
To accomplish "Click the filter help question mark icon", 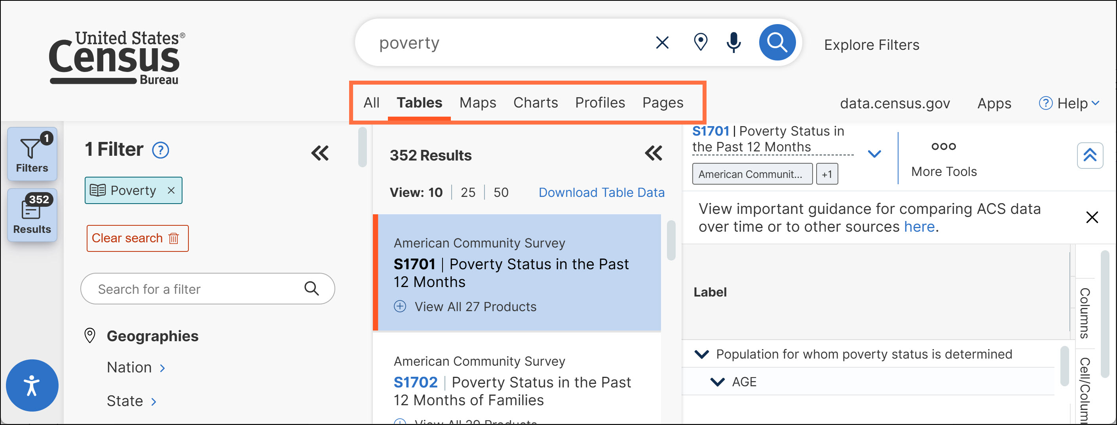I will [160, 150].
